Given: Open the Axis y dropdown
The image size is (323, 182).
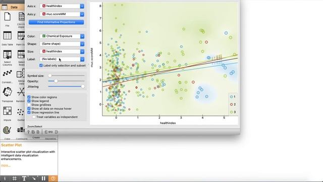Looking at the screenshot, I should (x=62, y=14).
